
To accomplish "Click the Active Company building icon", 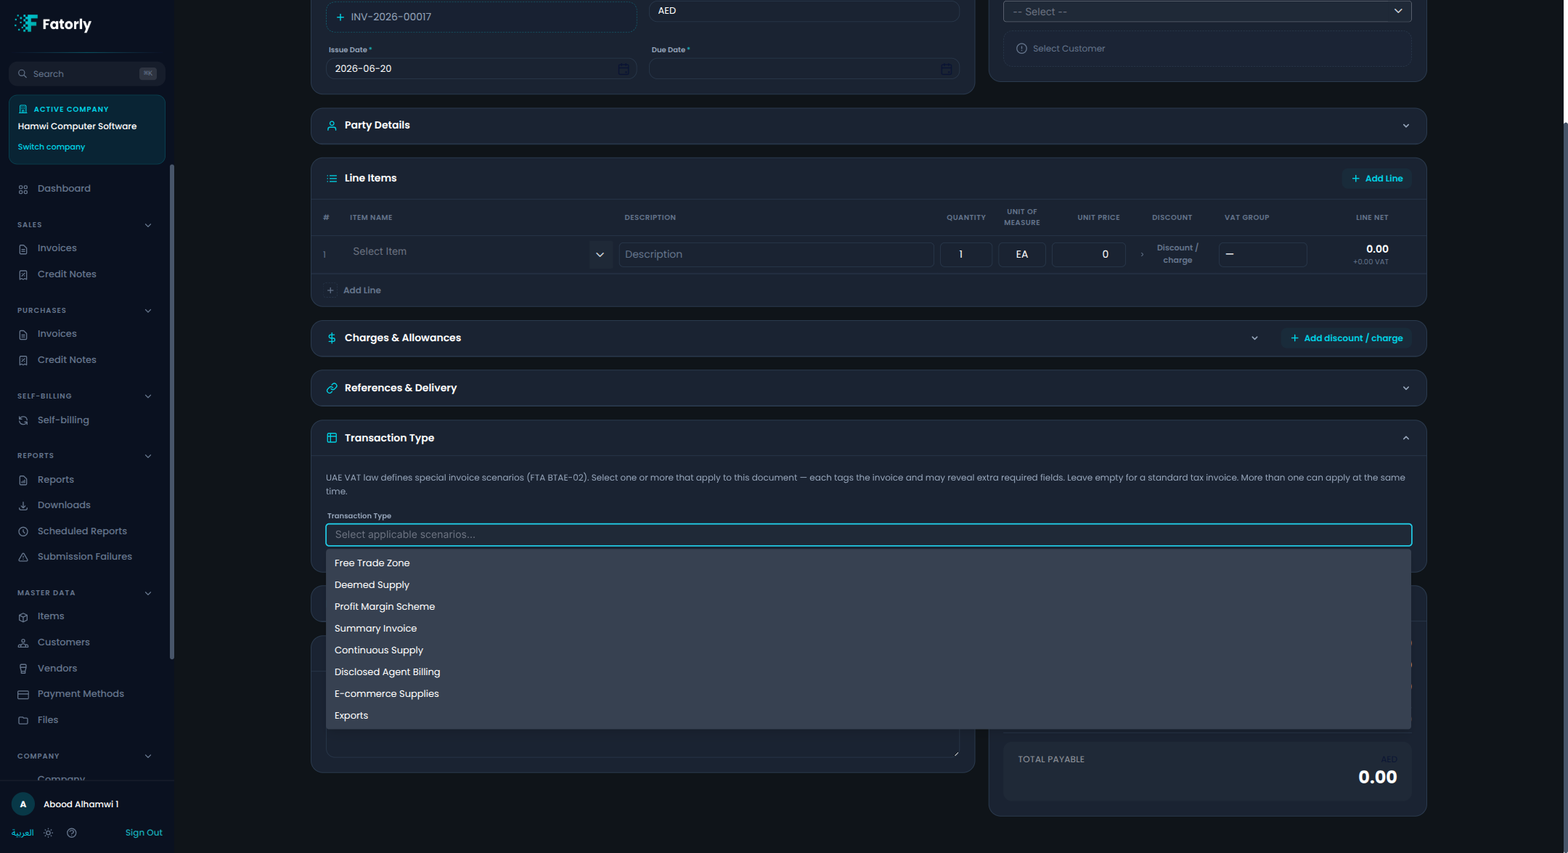I will tap(23, 110).
